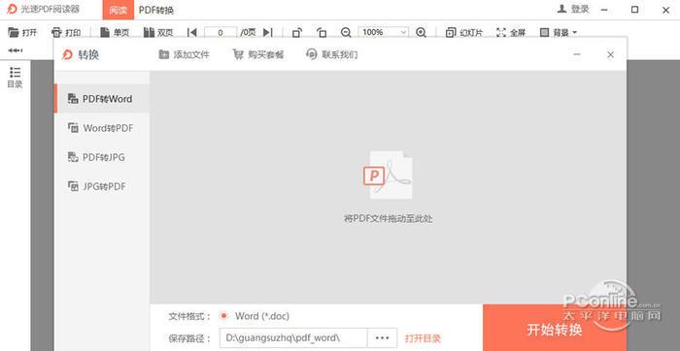The height and width of the screenshot is (351, 680).
Task: Print the document via 打印
Action: 66,32
